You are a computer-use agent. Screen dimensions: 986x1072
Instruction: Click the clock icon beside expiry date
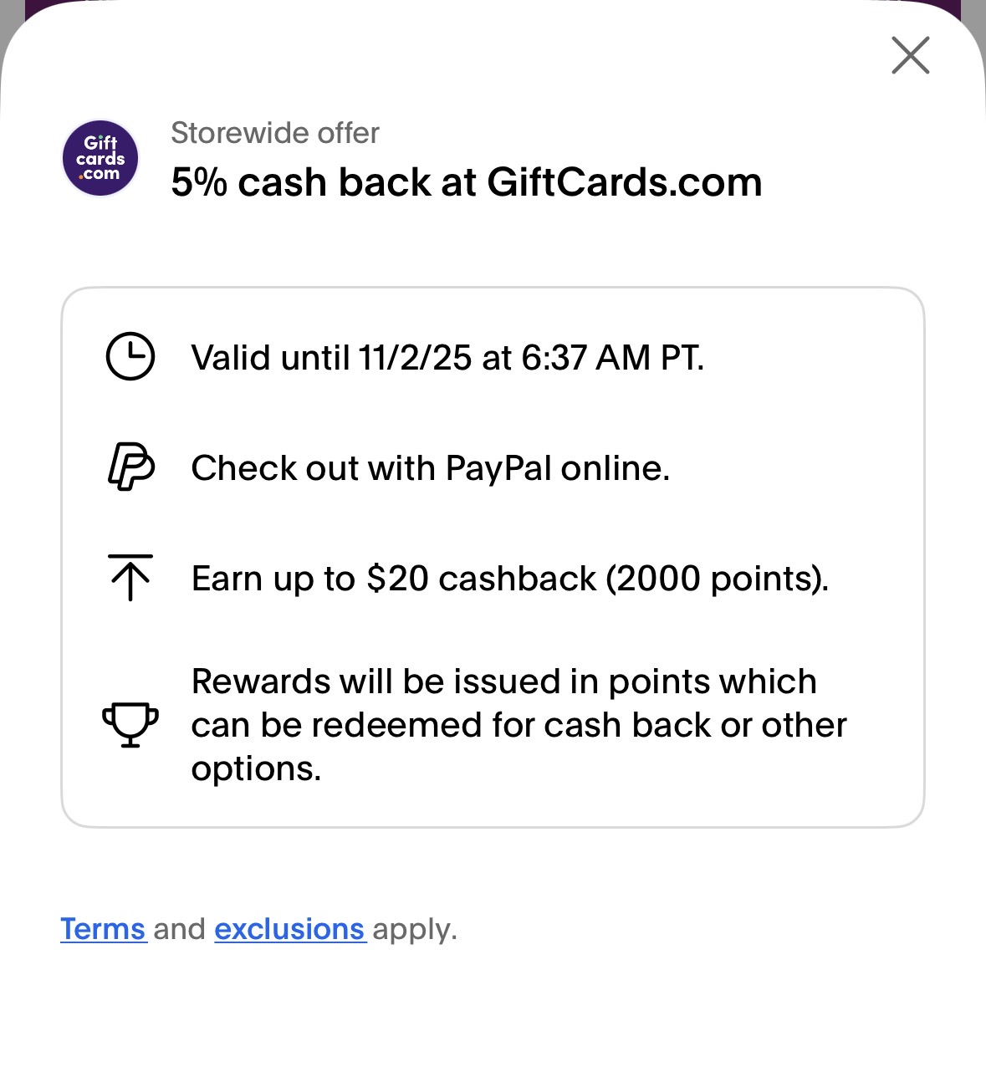(x=130, y=357)
